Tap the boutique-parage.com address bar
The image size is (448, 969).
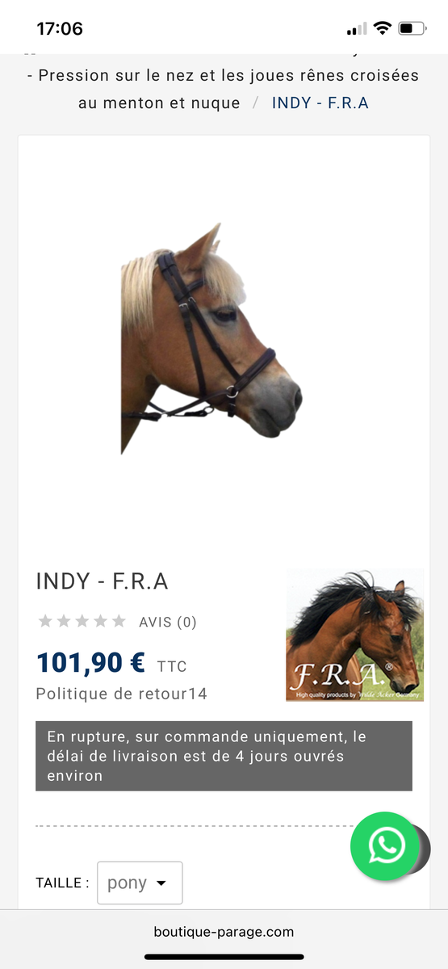click(224, 931)
